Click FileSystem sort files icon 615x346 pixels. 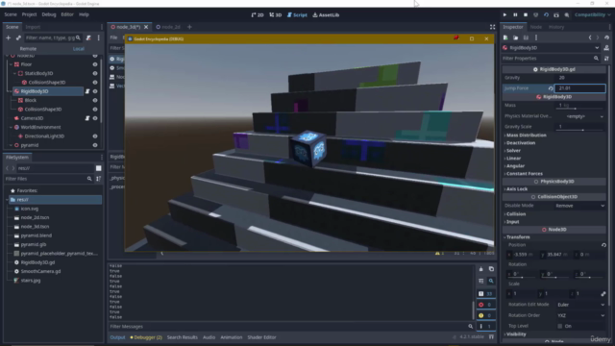tap(98, 179)
